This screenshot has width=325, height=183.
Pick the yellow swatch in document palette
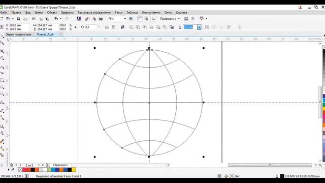click(x=74, y=170)
